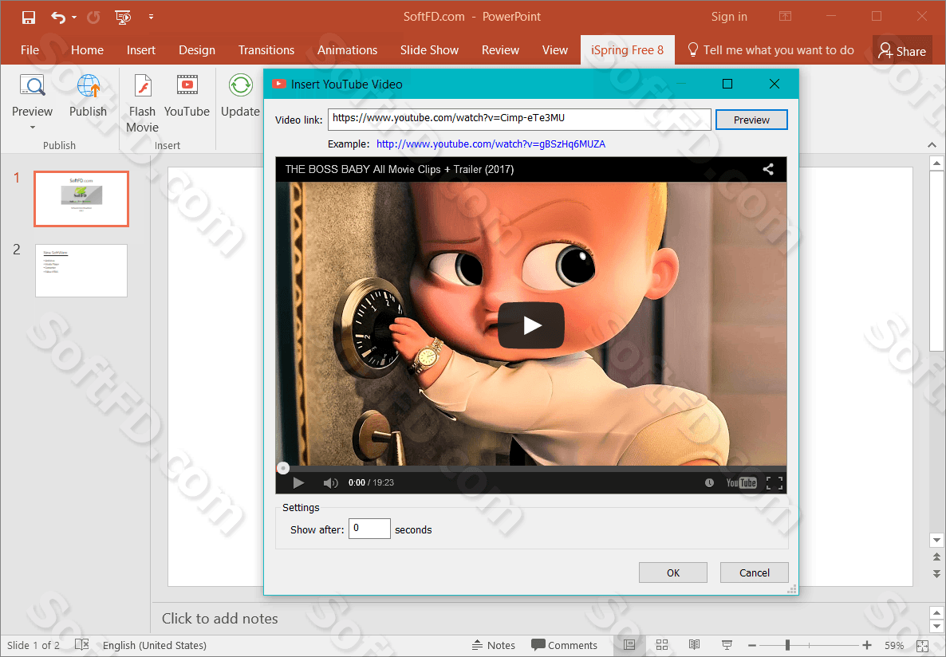Viewport: 946px width, 657px height.
Task: Click the Share button
Action: click(902, 51)
